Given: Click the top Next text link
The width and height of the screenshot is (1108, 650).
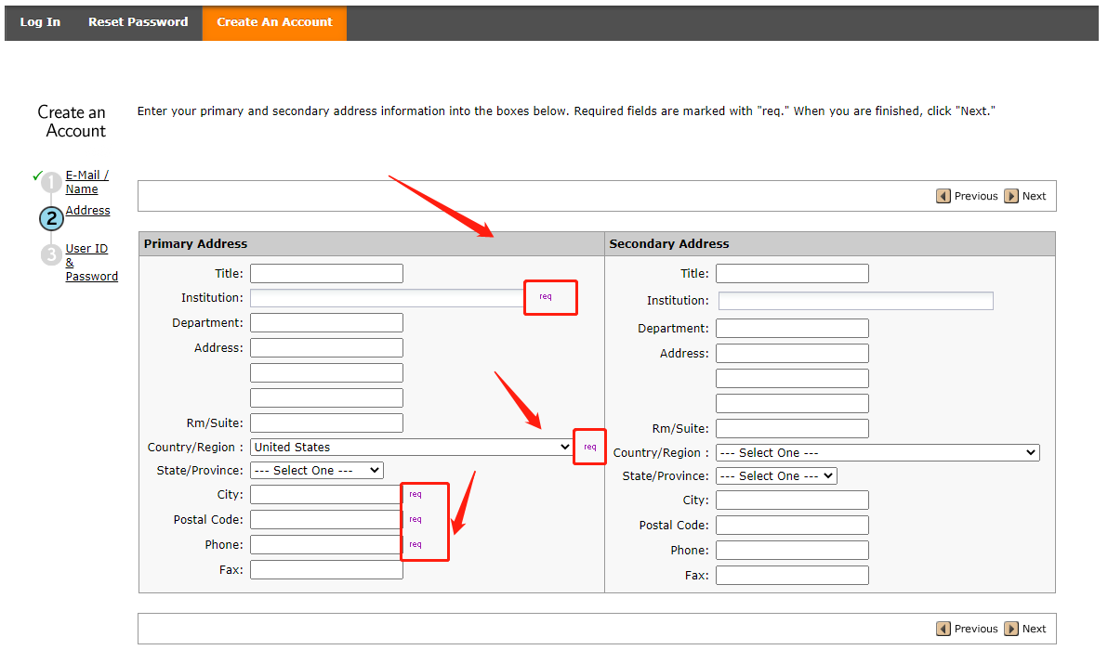Looking at the screenshot, I should click(1034, 196).
